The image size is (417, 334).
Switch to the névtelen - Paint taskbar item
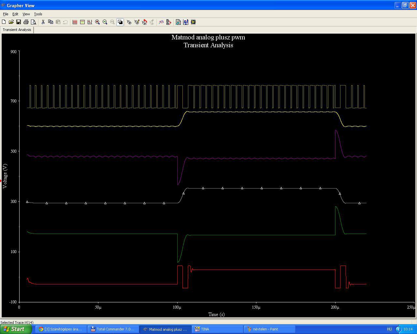(270, 329)
